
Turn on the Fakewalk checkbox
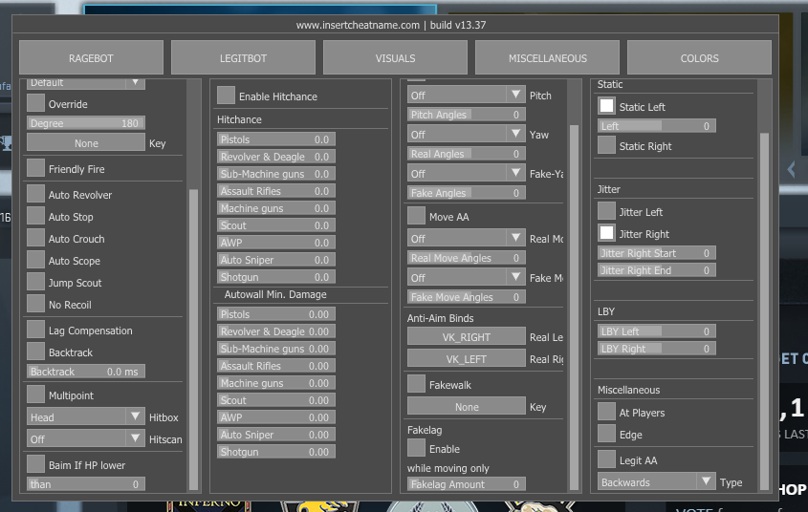click(x=416, y=384)
